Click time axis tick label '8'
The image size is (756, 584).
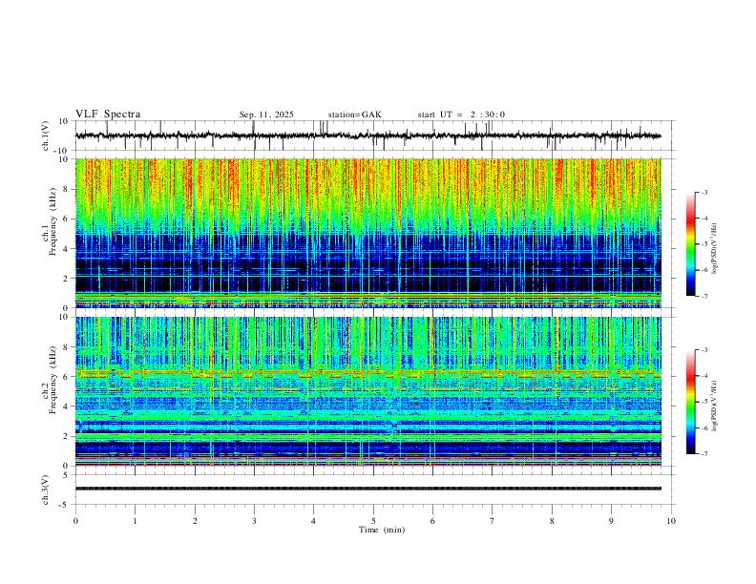[x=552, y=521]
